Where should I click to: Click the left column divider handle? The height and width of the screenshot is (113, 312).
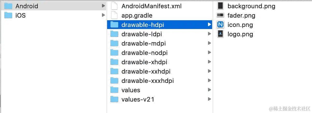(x=1, y=102)
